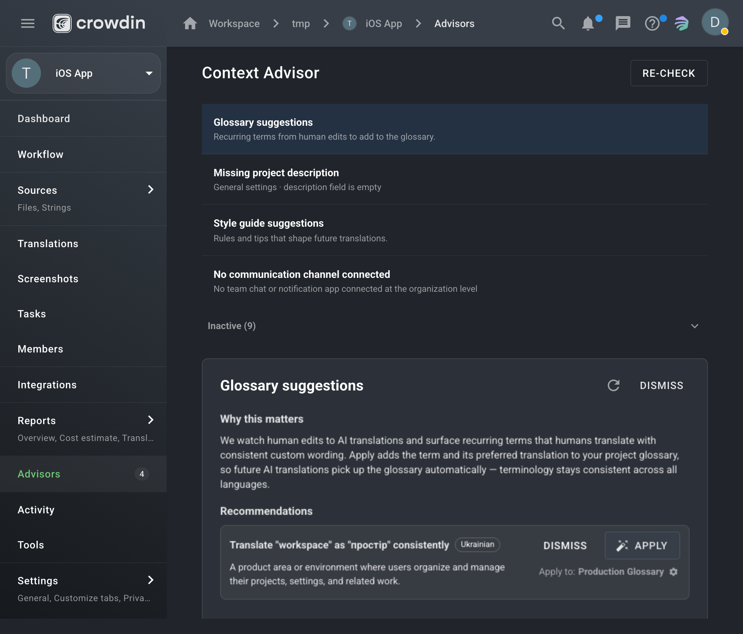Viewport: 743px width, 634px height.
Task: Select Style guide suggestions row
Action: point(455,230)
